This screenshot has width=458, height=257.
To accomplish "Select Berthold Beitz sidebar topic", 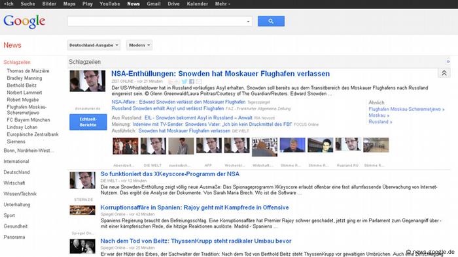I will 22,85.
